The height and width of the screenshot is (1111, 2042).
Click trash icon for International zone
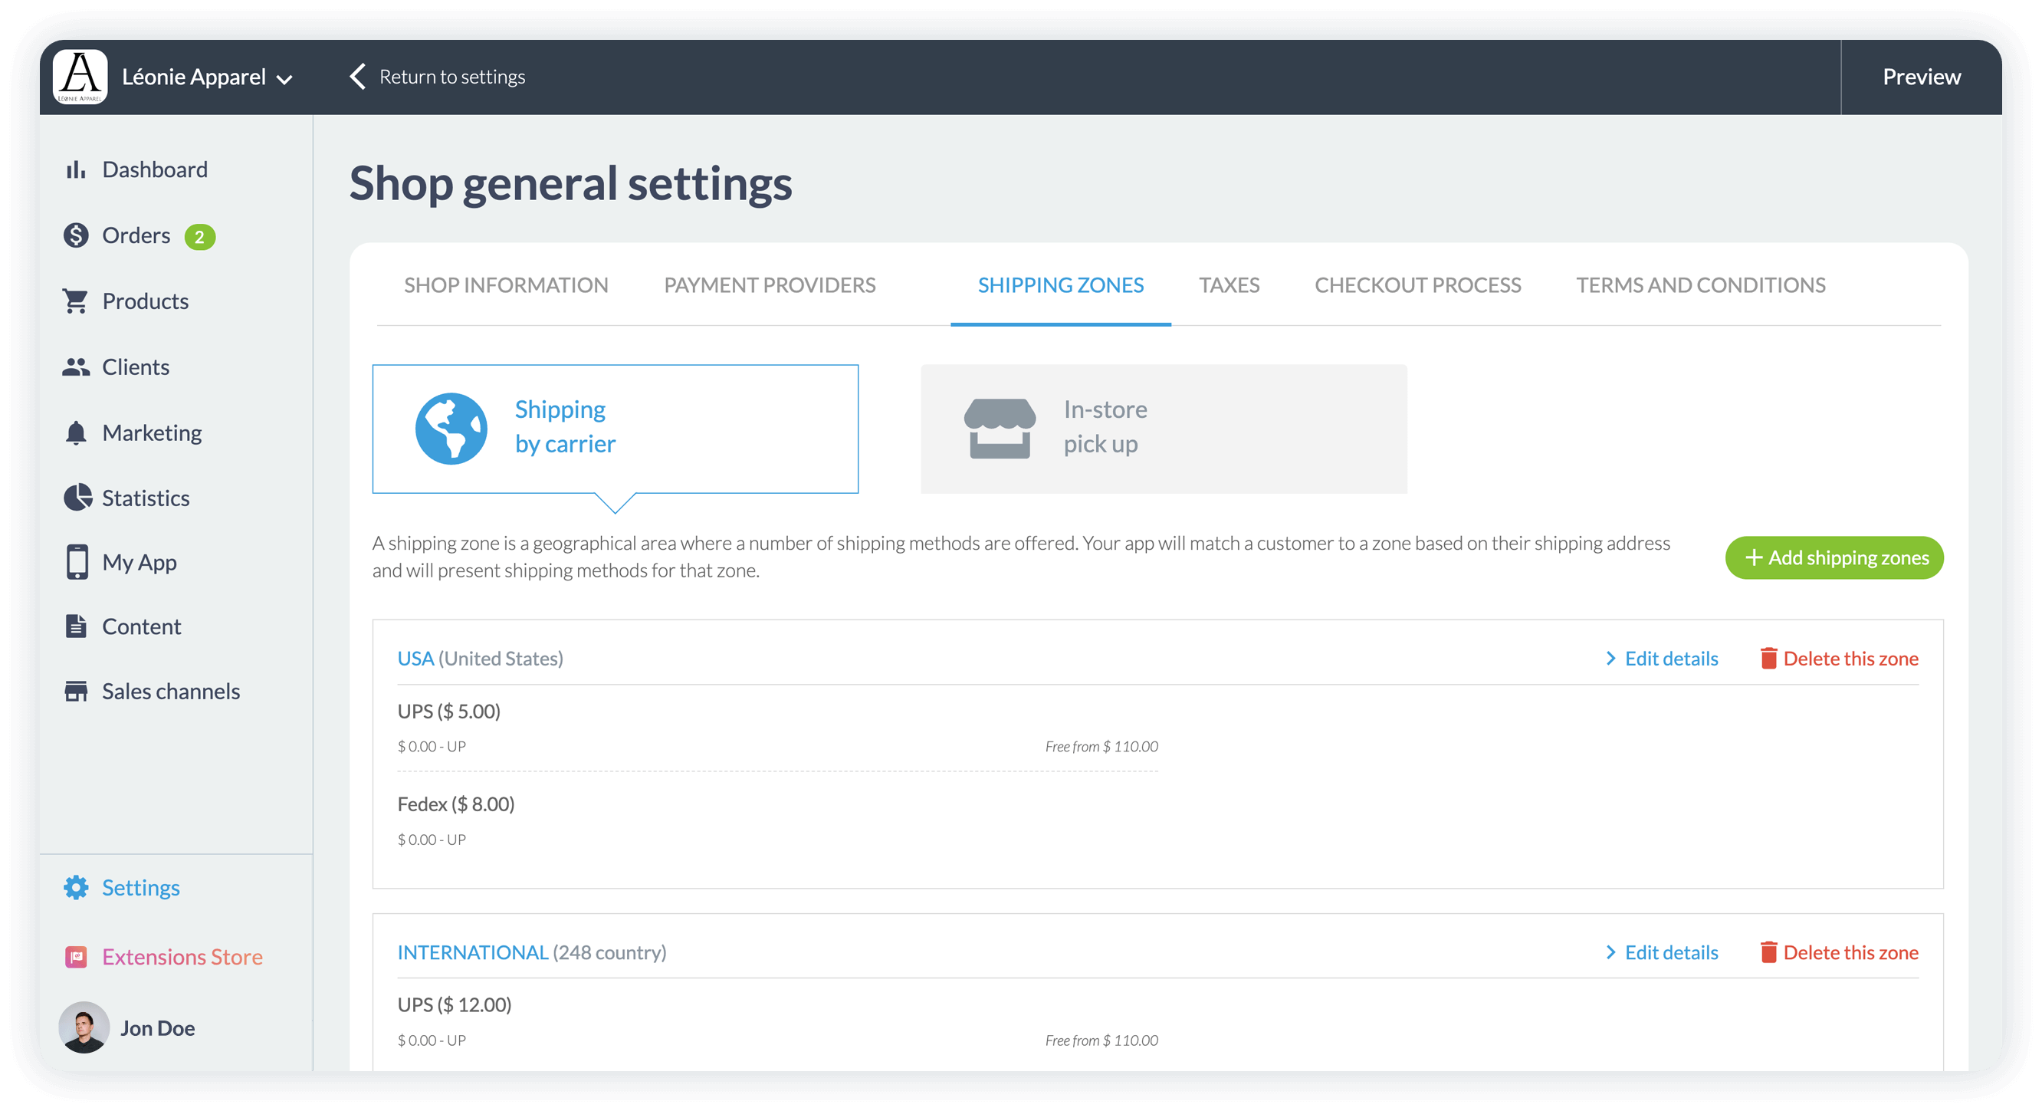tap(1768, 952)
